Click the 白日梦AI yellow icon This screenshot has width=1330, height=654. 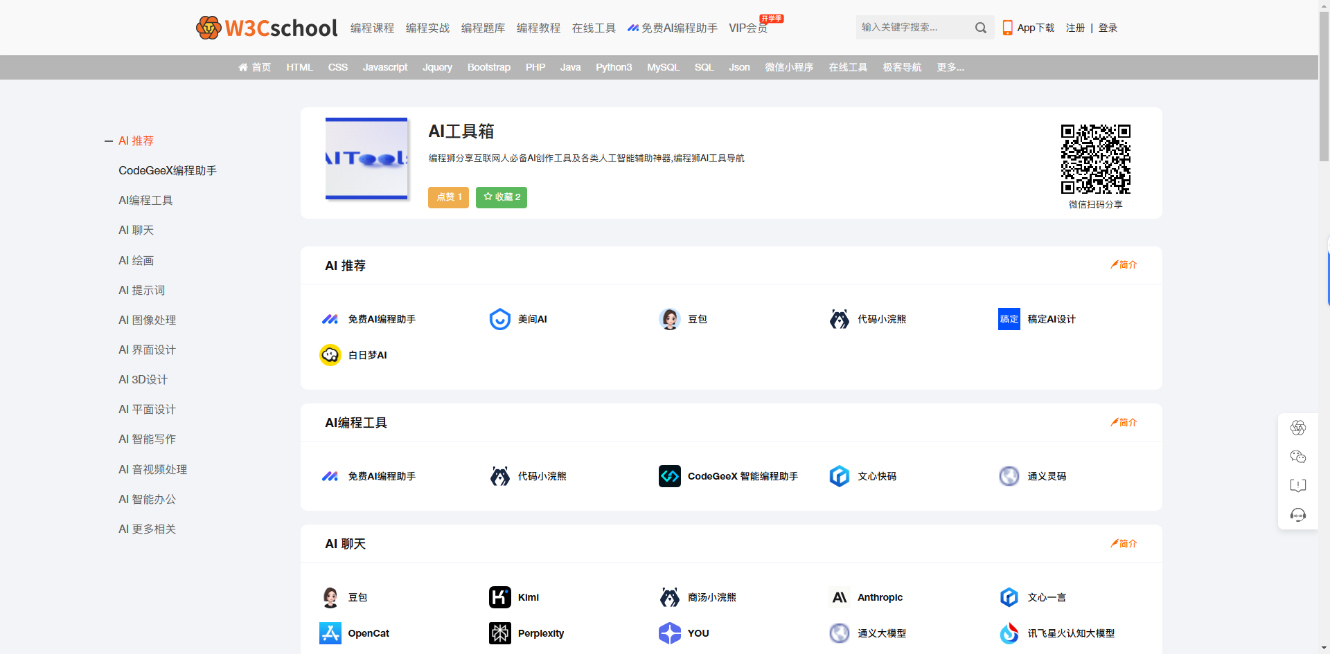pyautogui.click(x=330, y=355)
